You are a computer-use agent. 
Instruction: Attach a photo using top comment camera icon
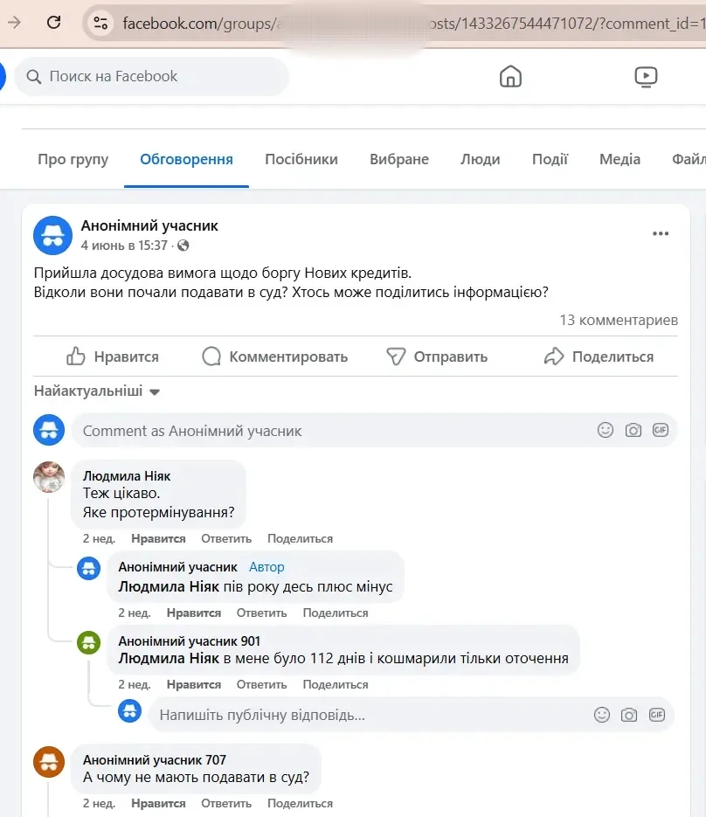point(633,430)
